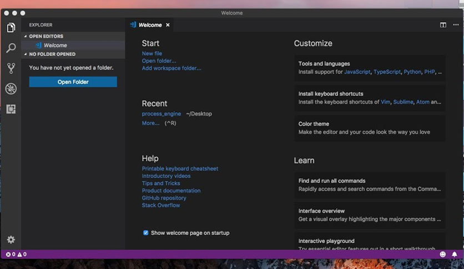This screenshot has width=464, height=269.
Task: Click 'You have not yet opened a folder.' text
Action: [x=71, y=68]
